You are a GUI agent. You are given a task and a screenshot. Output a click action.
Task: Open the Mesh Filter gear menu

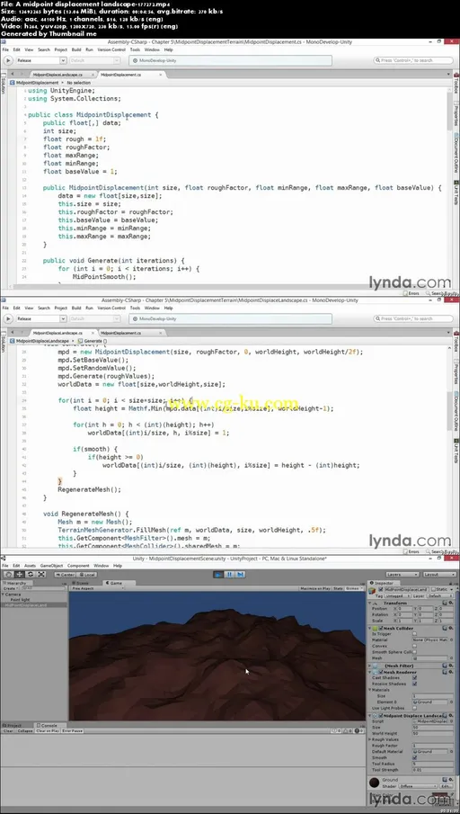point(451,666)
